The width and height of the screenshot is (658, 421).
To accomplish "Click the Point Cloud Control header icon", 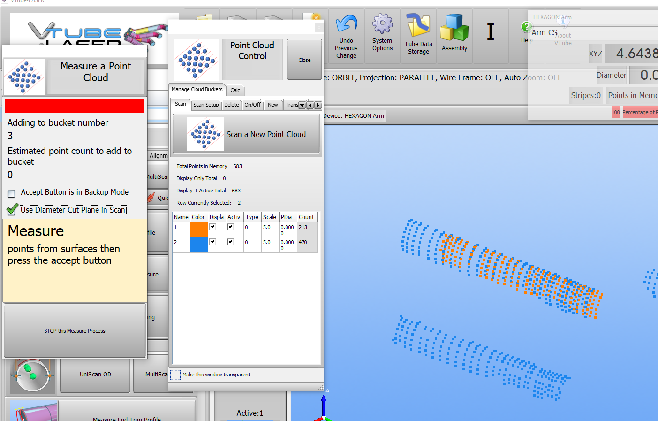I will tap(197, 60).
